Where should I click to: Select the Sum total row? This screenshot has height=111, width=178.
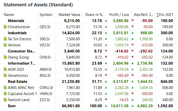coord(12,106)
